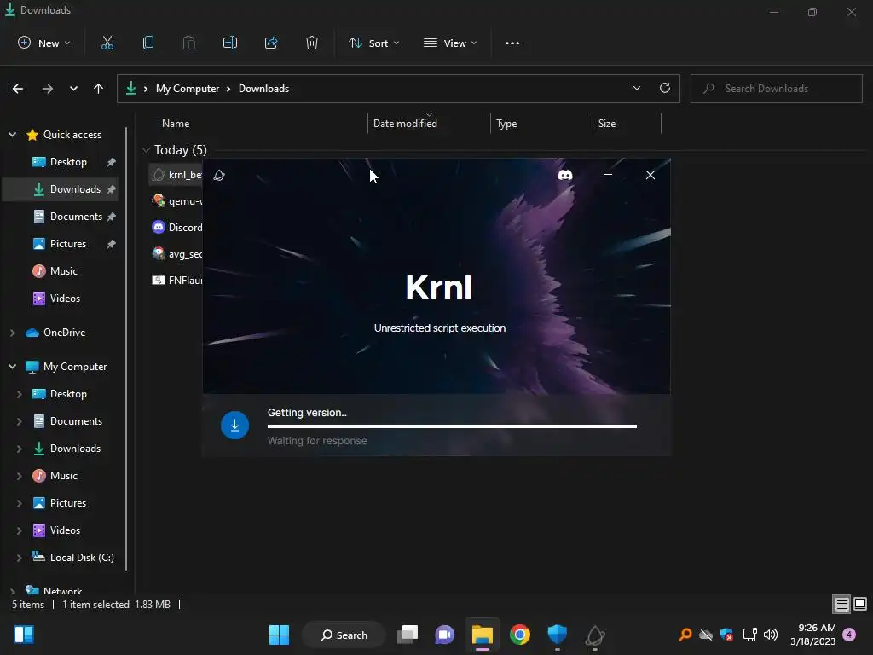This screenshot has width=873, height=655.
Task: Go up one folder level
Action: [x=99, y=89]
